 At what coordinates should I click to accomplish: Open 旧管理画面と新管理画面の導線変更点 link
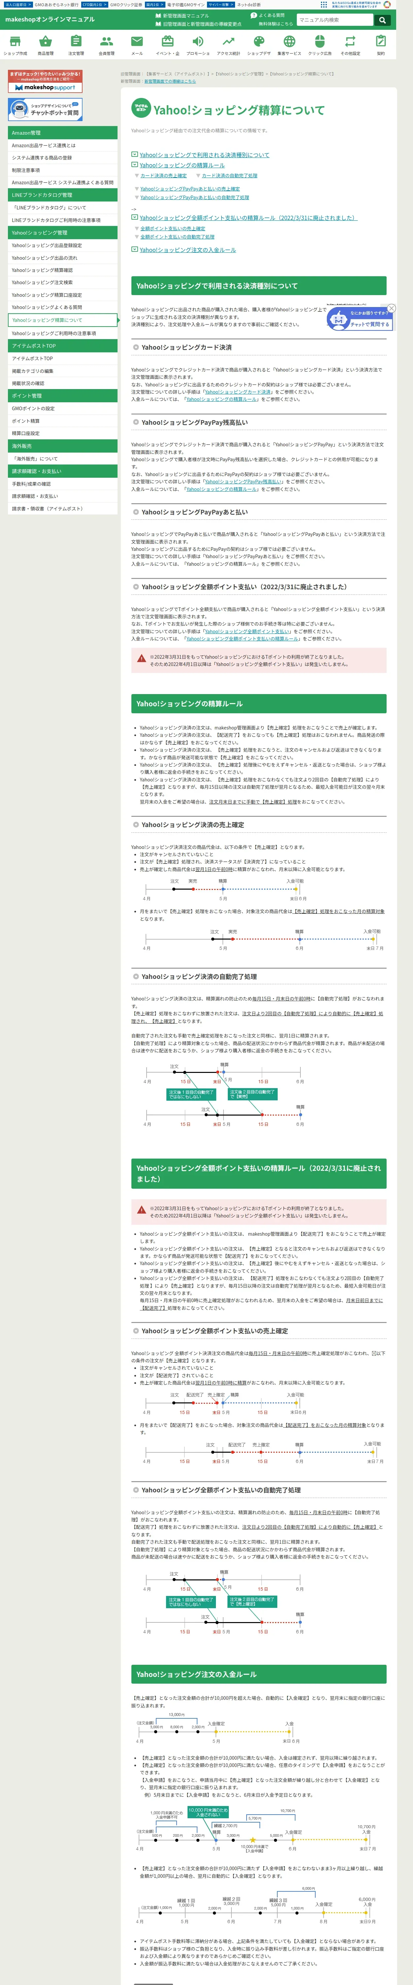click(198, 24)
